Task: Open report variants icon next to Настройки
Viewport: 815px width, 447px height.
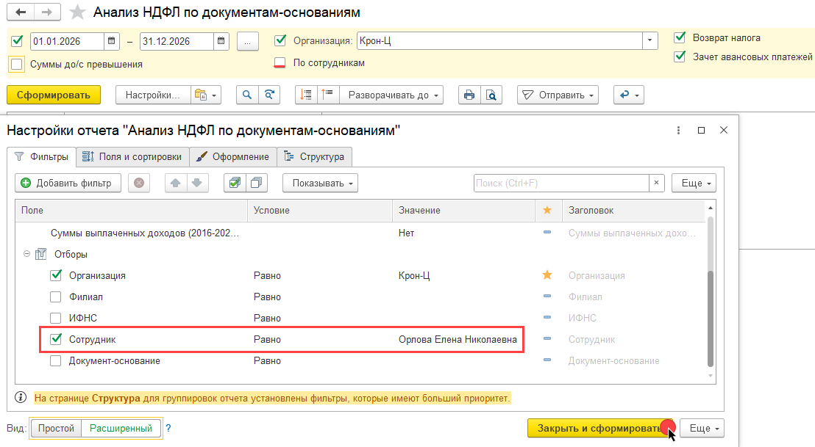Action: pyautogui.click(x=207, y=95)
